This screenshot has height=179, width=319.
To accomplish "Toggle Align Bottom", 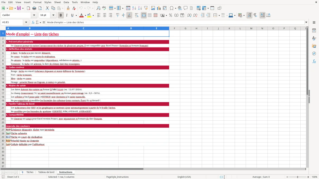I will pos(129,15).
